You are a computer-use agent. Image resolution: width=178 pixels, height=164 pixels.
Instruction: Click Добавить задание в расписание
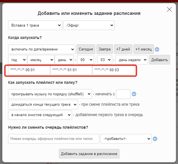click(89, 154)
